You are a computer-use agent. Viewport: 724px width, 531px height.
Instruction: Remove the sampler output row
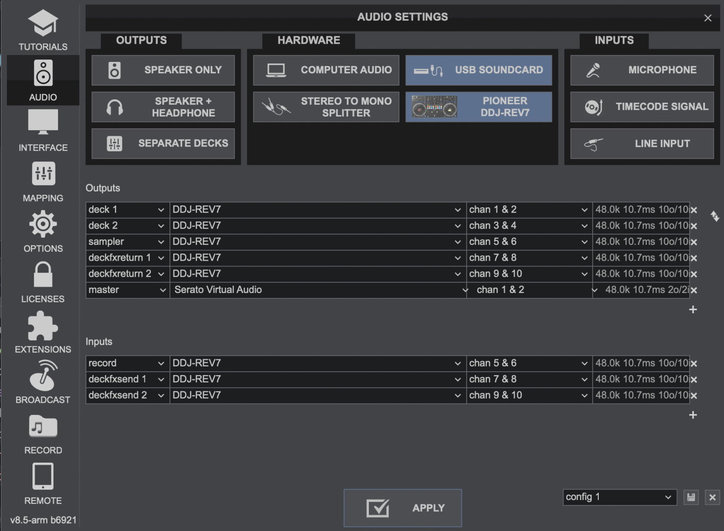(694, 242)
